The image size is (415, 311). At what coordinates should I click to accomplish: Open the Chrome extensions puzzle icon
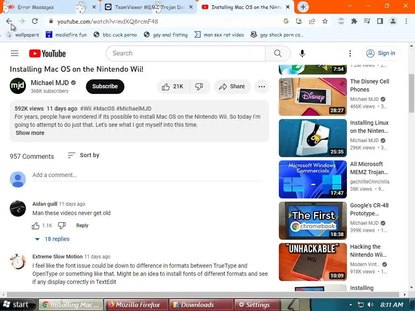[354, 21]
